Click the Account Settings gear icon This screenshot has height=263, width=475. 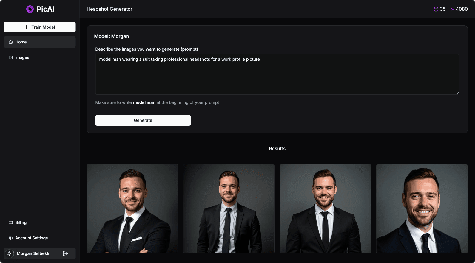pyautogui.click(x=11, y=238)
